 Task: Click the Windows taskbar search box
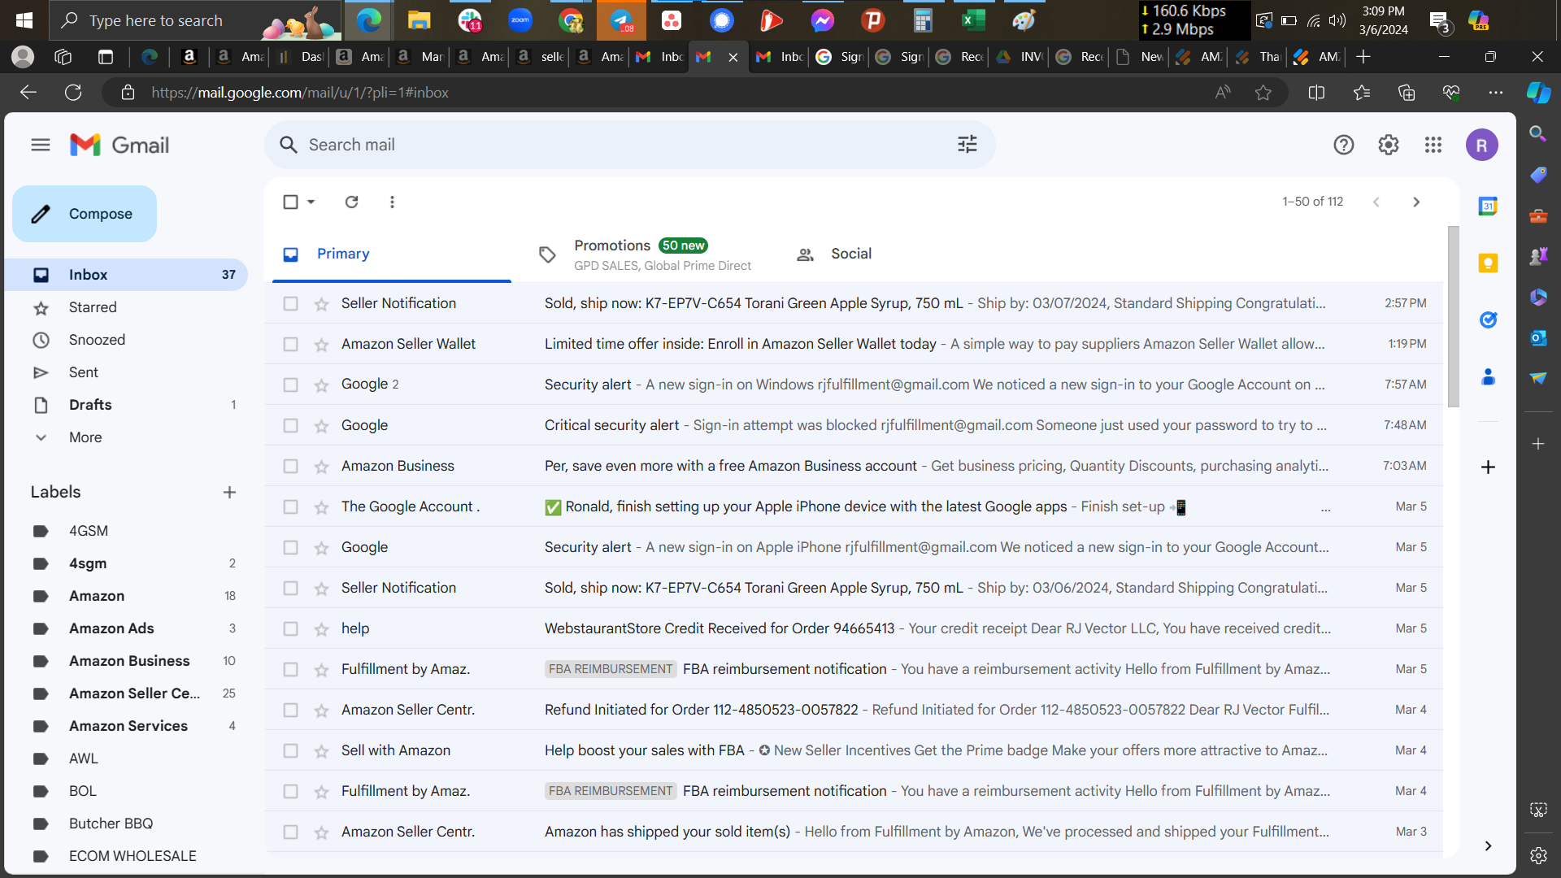[x=195, y=20]
